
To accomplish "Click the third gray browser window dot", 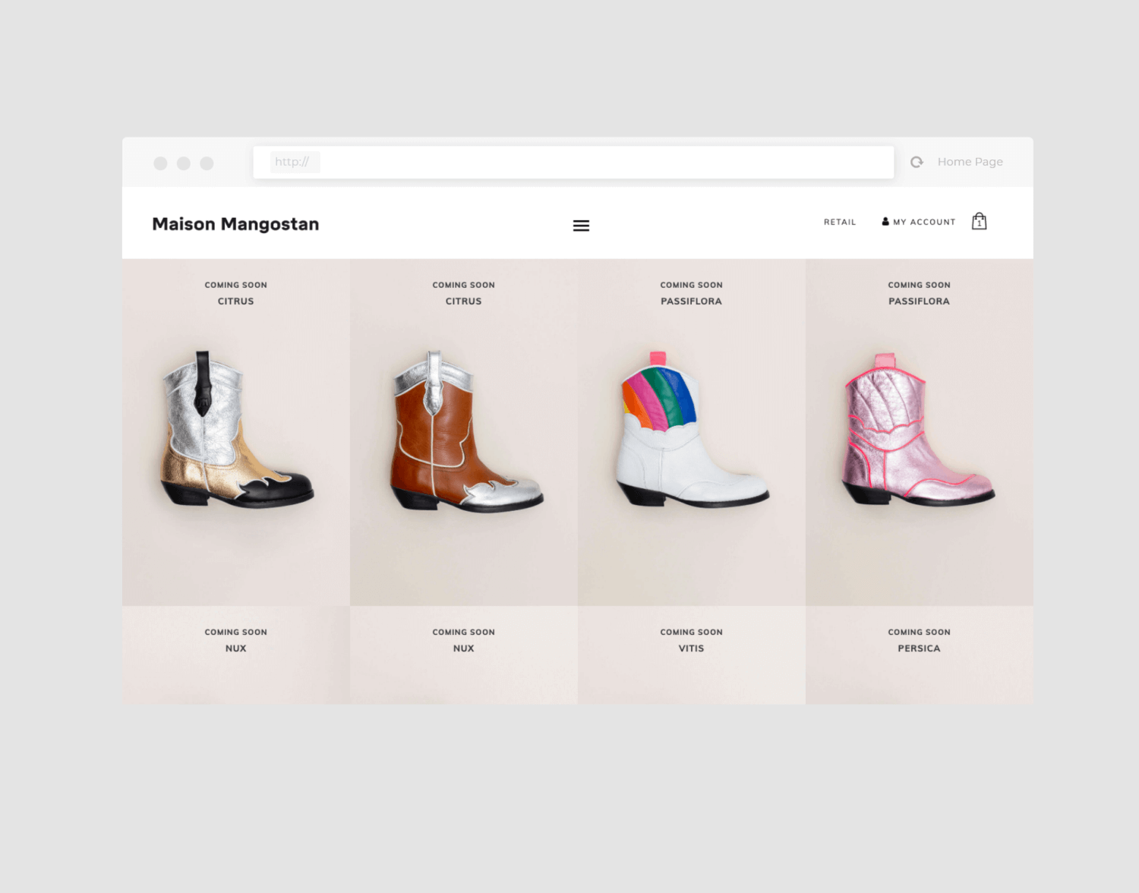I will coord(207,163).
